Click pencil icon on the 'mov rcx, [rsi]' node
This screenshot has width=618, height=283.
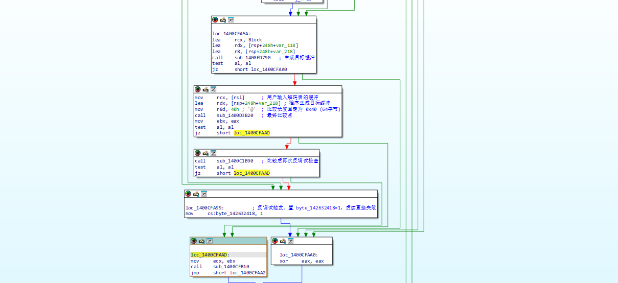(205, 89)
